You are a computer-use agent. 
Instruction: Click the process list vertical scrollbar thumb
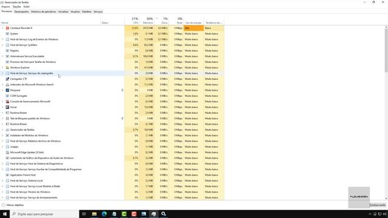[x=386, y=50]
